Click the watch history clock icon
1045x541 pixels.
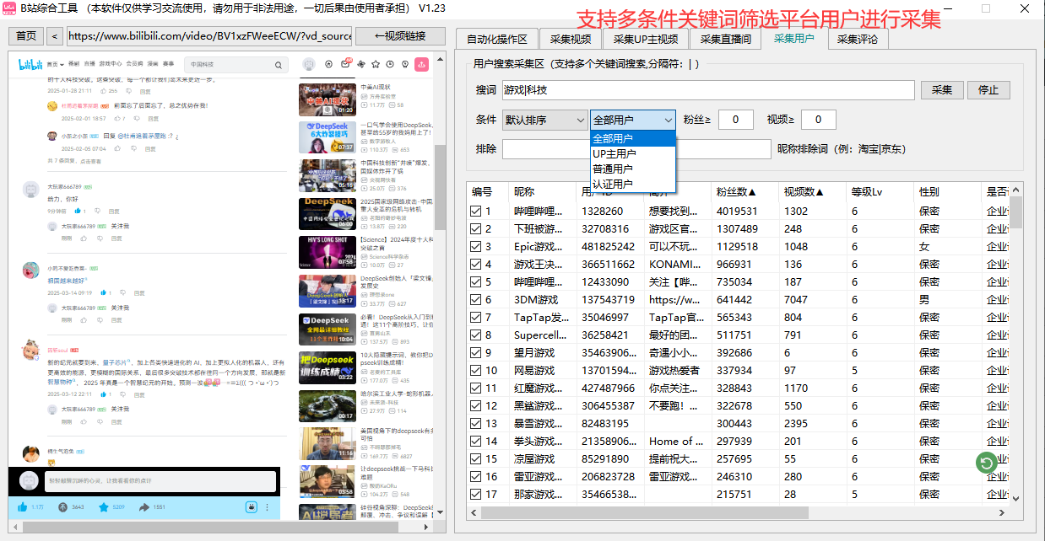(389, 64)
